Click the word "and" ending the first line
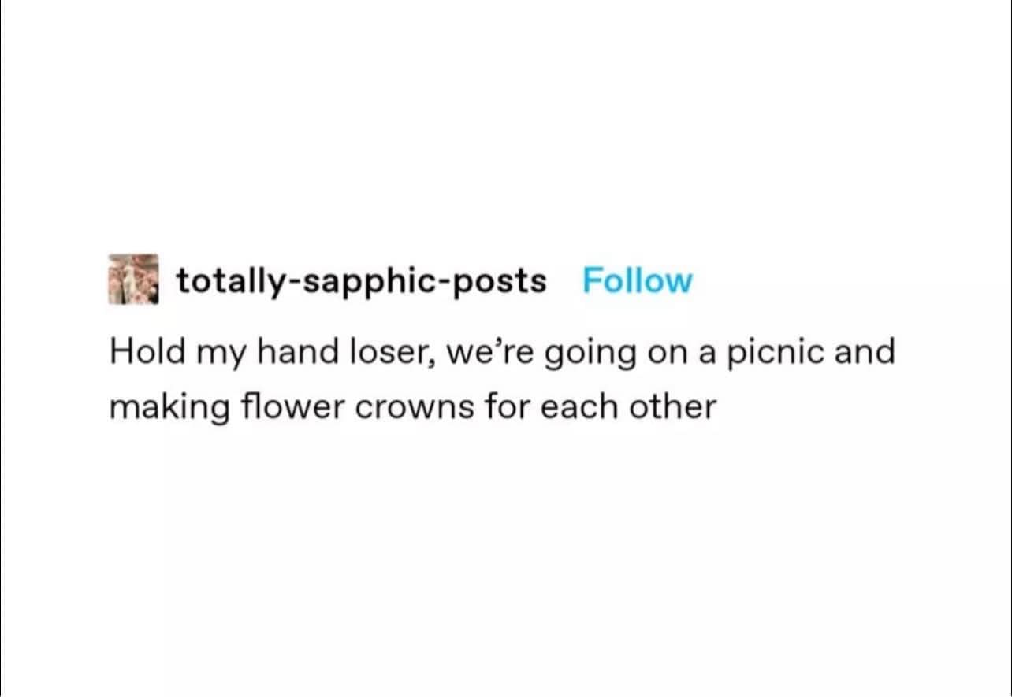This screenshot has height=697, width=1012. pyautogui.click(x=865, y=351)
